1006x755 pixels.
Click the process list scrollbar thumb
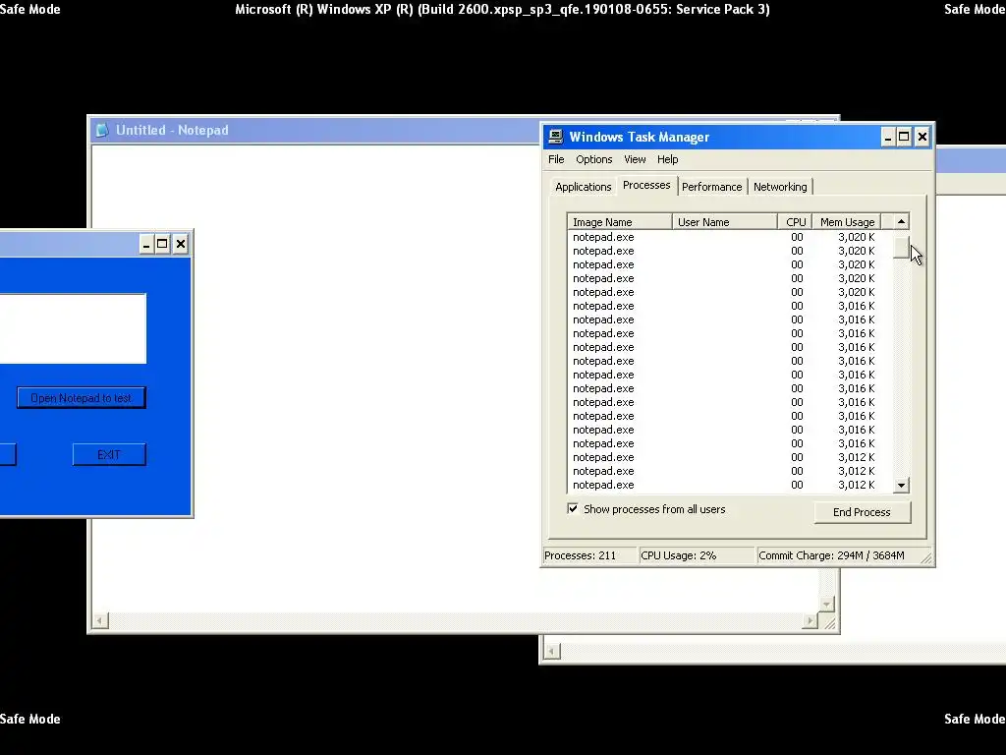[901, 247]
